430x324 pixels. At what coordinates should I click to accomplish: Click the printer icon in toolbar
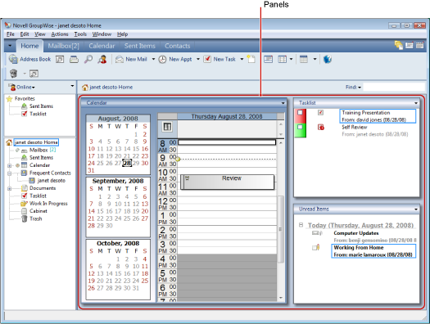point(74,59)
